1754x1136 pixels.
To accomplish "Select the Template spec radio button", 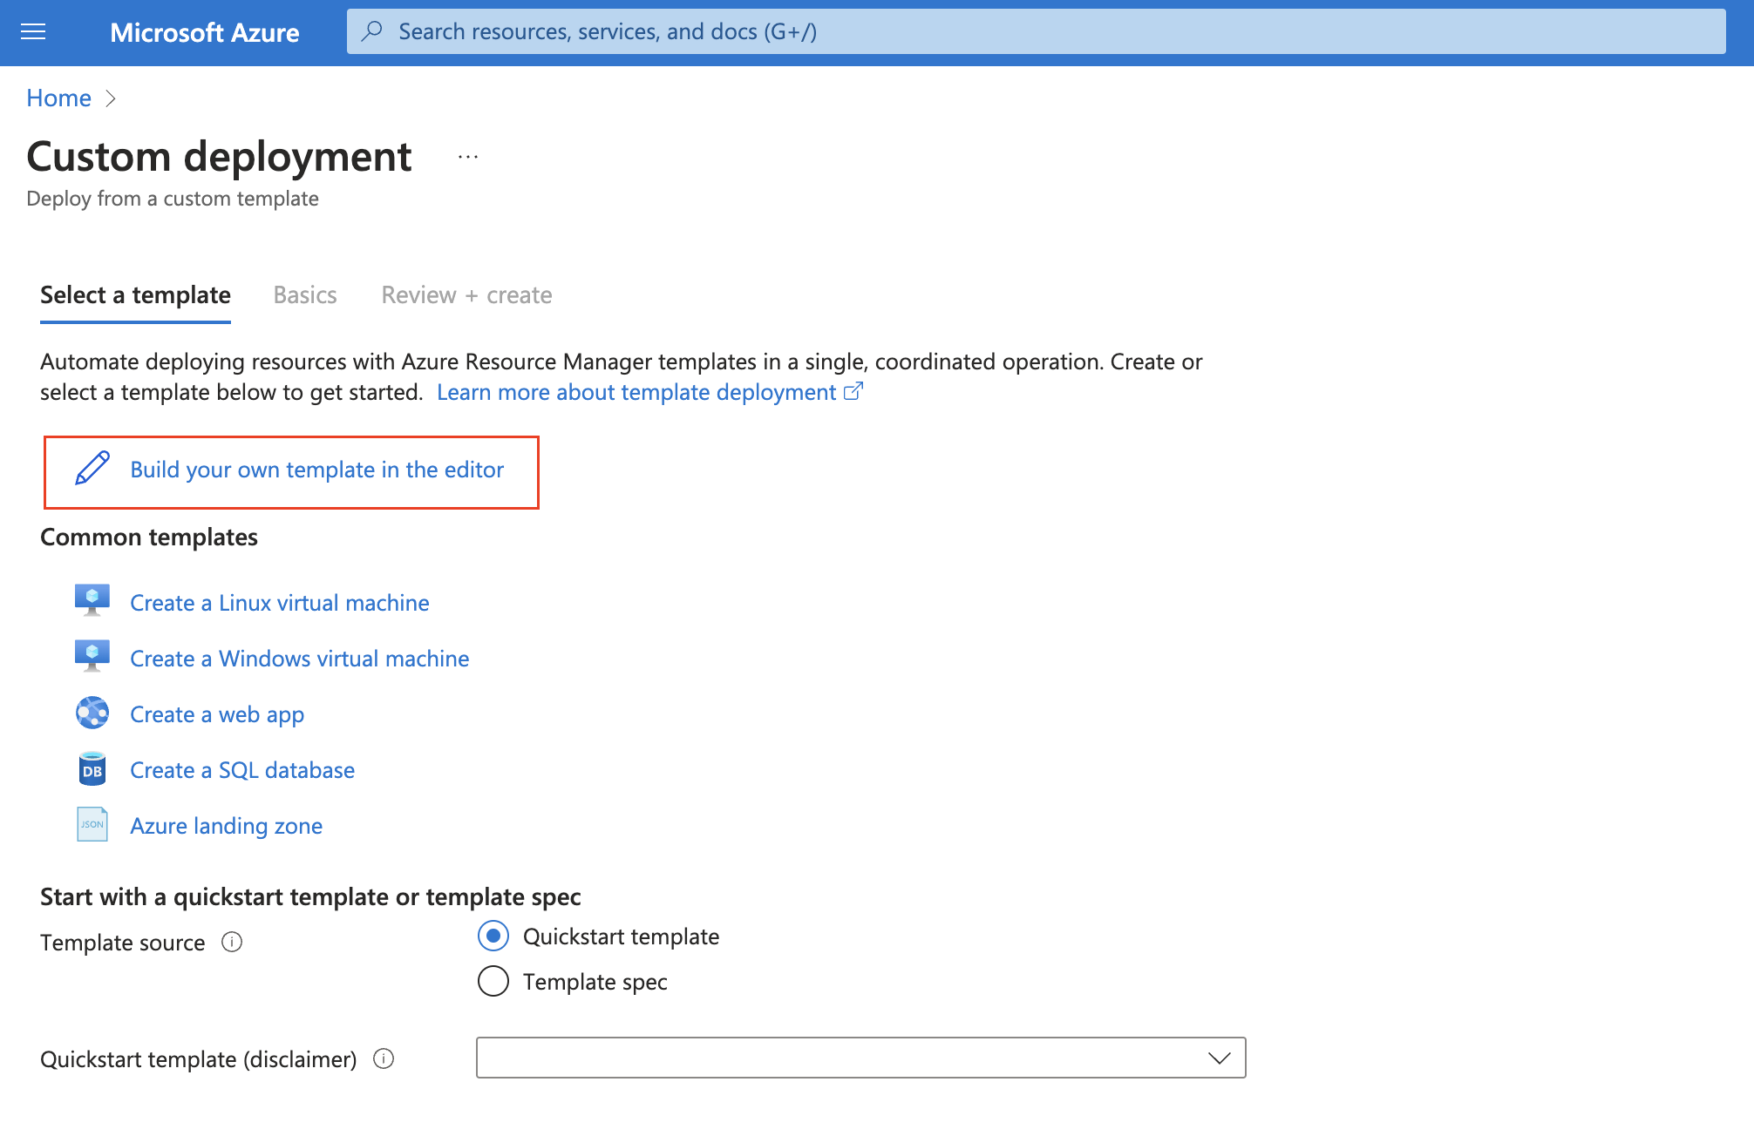I will (x=493, y=981).
